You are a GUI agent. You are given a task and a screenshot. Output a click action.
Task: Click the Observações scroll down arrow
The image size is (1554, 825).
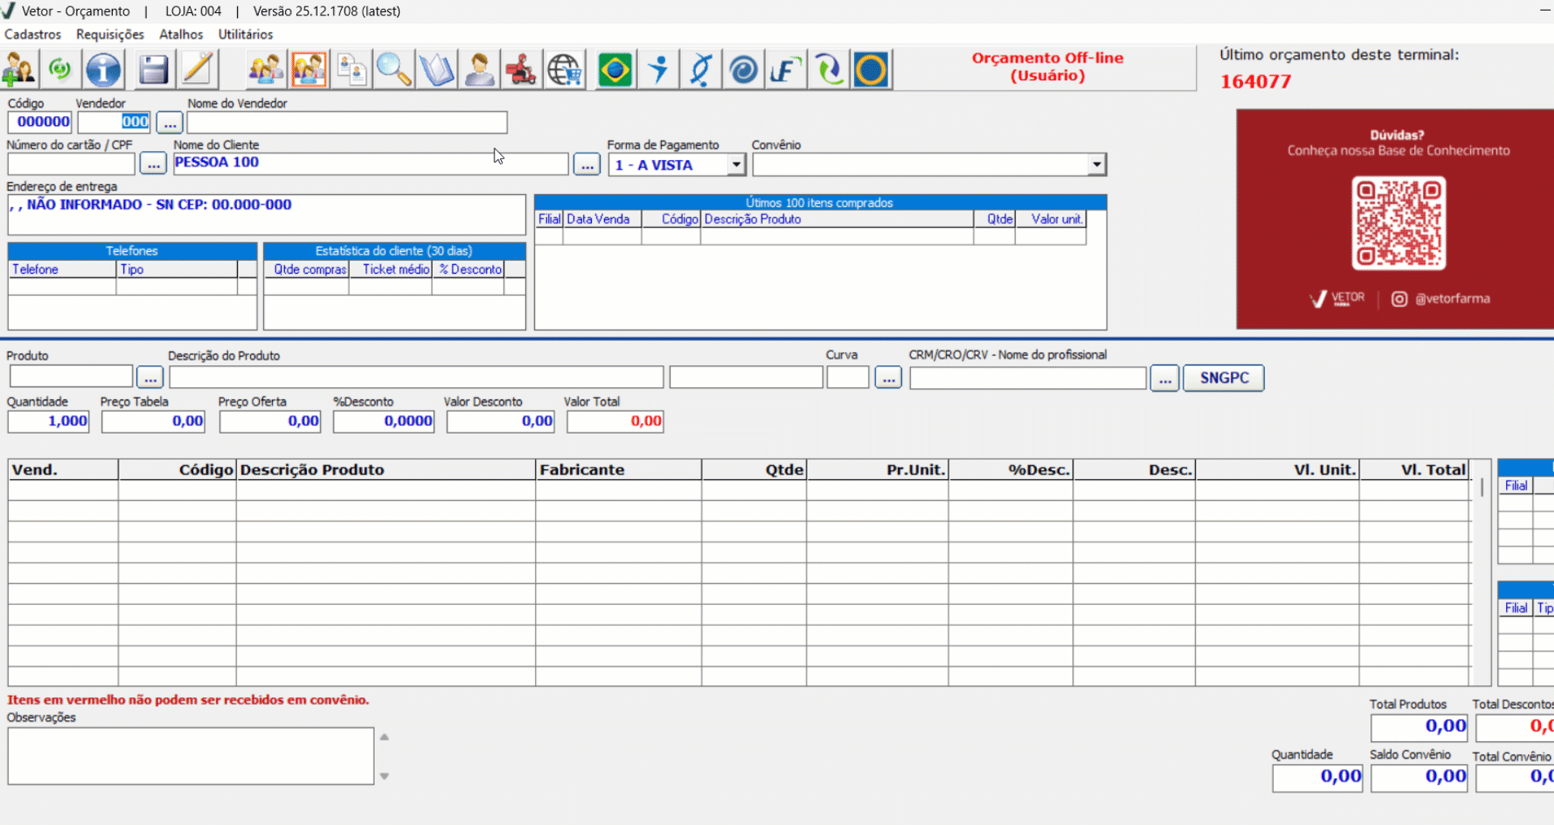click(385, 776)
